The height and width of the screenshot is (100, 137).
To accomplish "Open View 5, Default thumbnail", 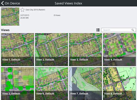I will tap(17, 84).
